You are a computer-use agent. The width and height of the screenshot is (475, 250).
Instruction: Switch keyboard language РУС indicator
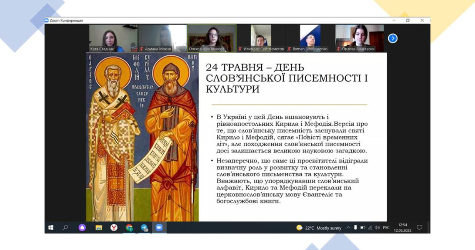point(386,227)
